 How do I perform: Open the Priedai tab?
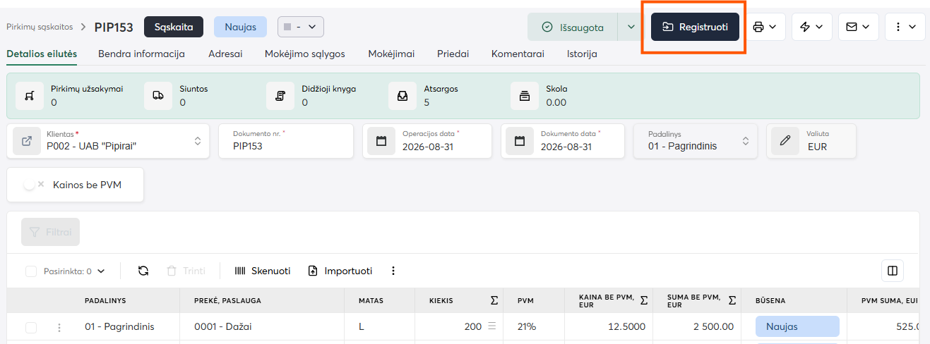(x=453, y=54)
